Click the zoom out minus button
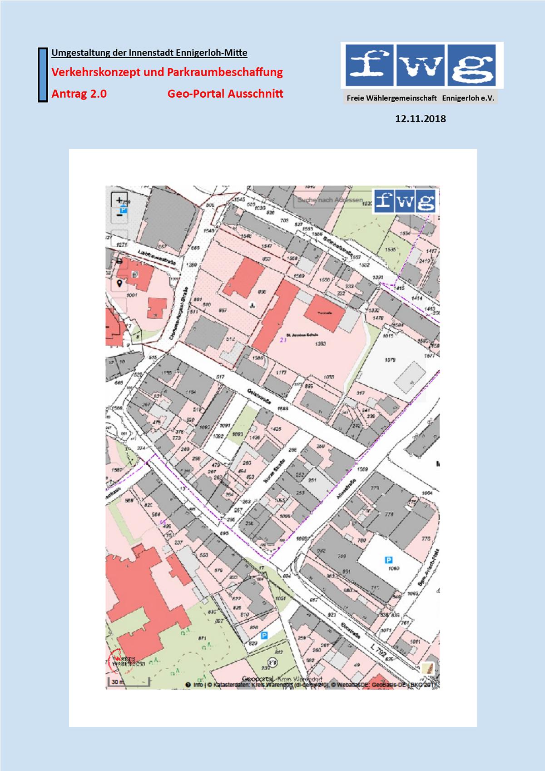The height and width of the screenshot is (771, 545). coord(119,215)
